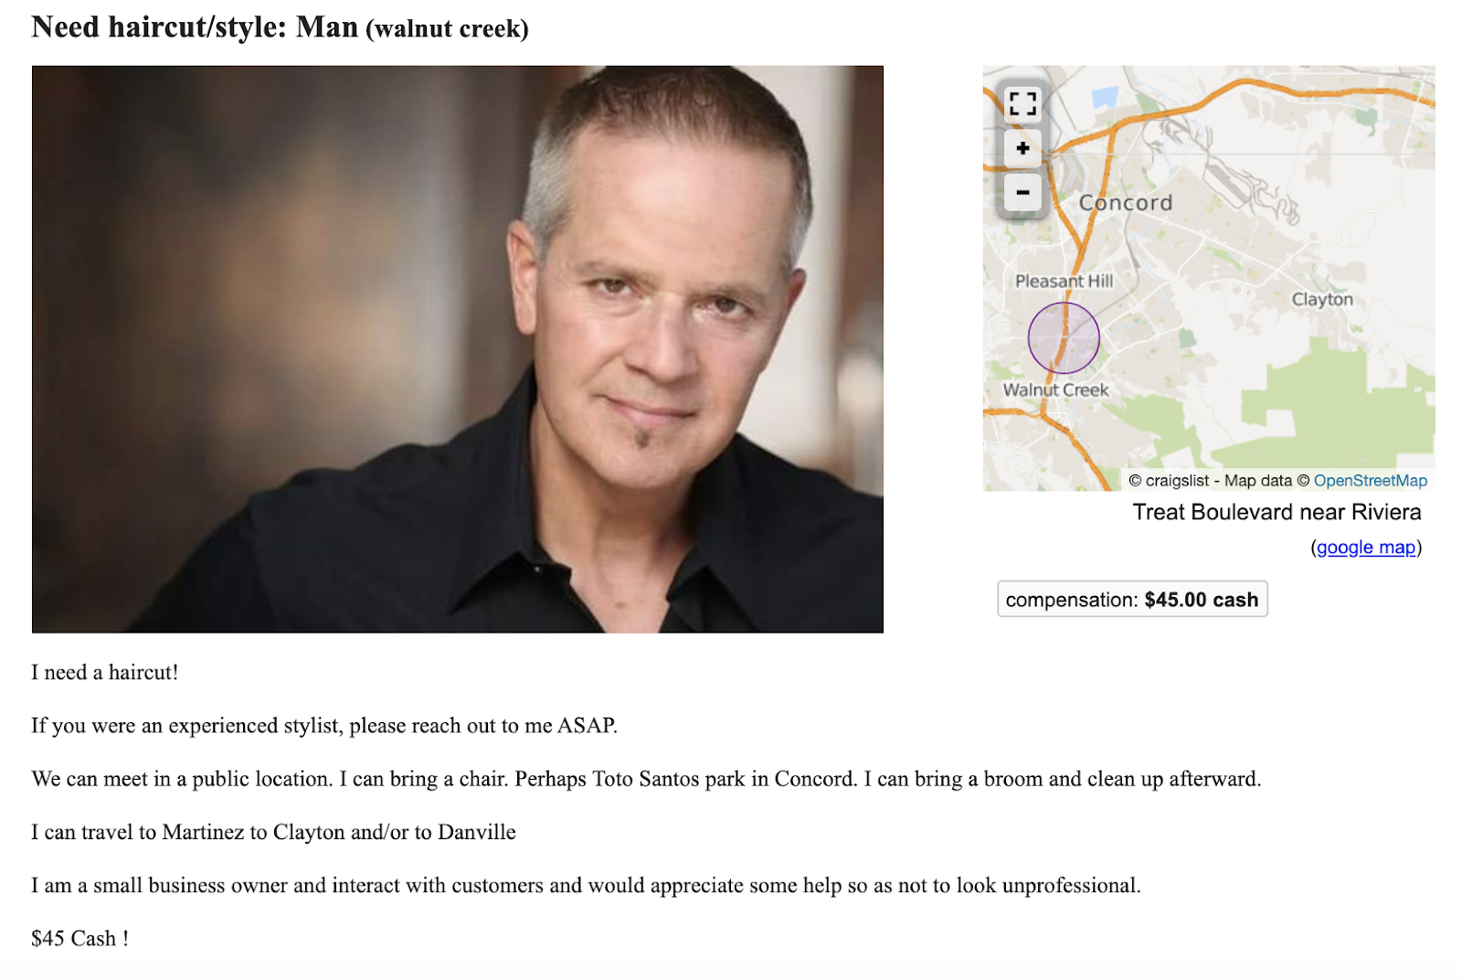
Task: Toggle the map fullscreen icon
Action: coord(1022,104)
